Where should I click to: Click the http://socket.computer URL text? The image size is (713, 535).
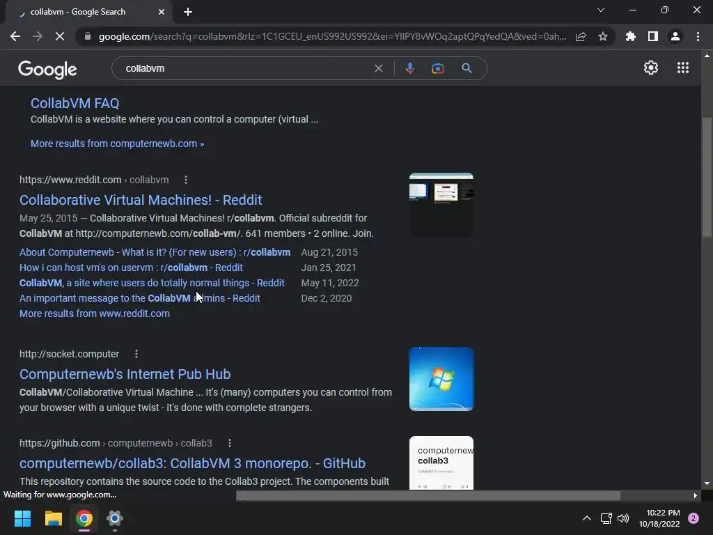point(69,354)
